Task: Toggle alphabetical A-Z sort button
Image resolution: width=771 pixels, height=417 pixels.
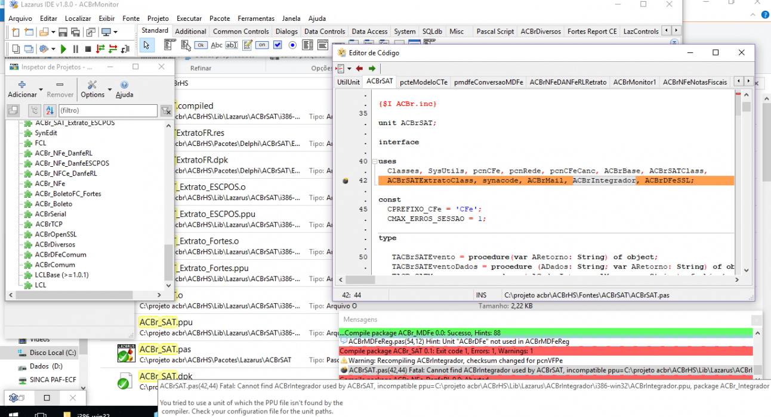Action: (50, 111)
